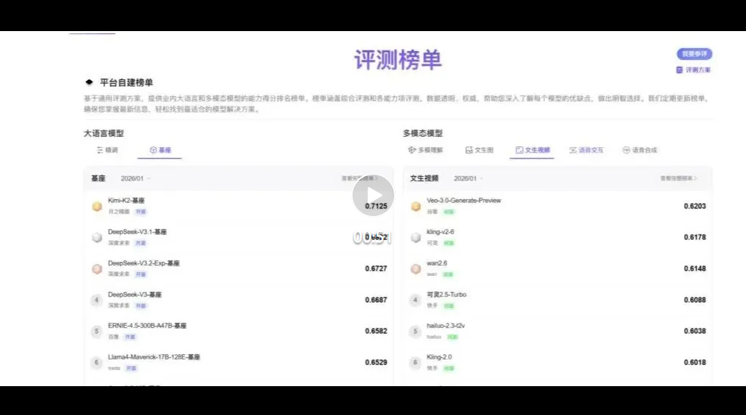Select the 文生视频 tab
The image size is (746, 415).
[x=533, y=150]
